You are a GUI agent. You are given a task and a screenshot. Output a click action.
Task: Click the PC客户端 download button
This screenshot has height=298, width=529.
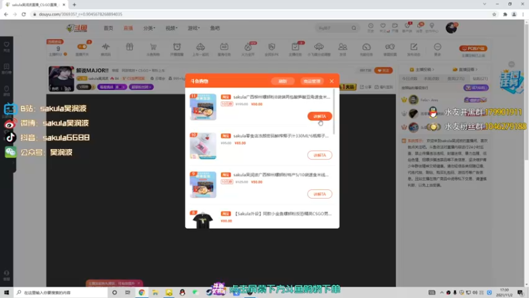(x=473, y=48)
